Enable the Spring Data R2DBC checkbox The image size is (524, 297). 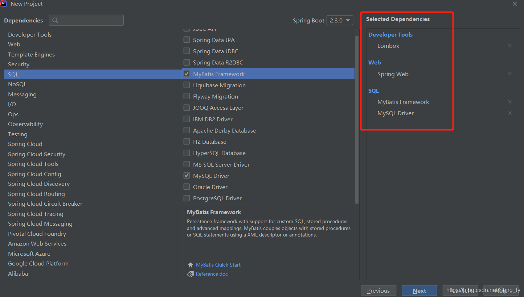point(187,62)
